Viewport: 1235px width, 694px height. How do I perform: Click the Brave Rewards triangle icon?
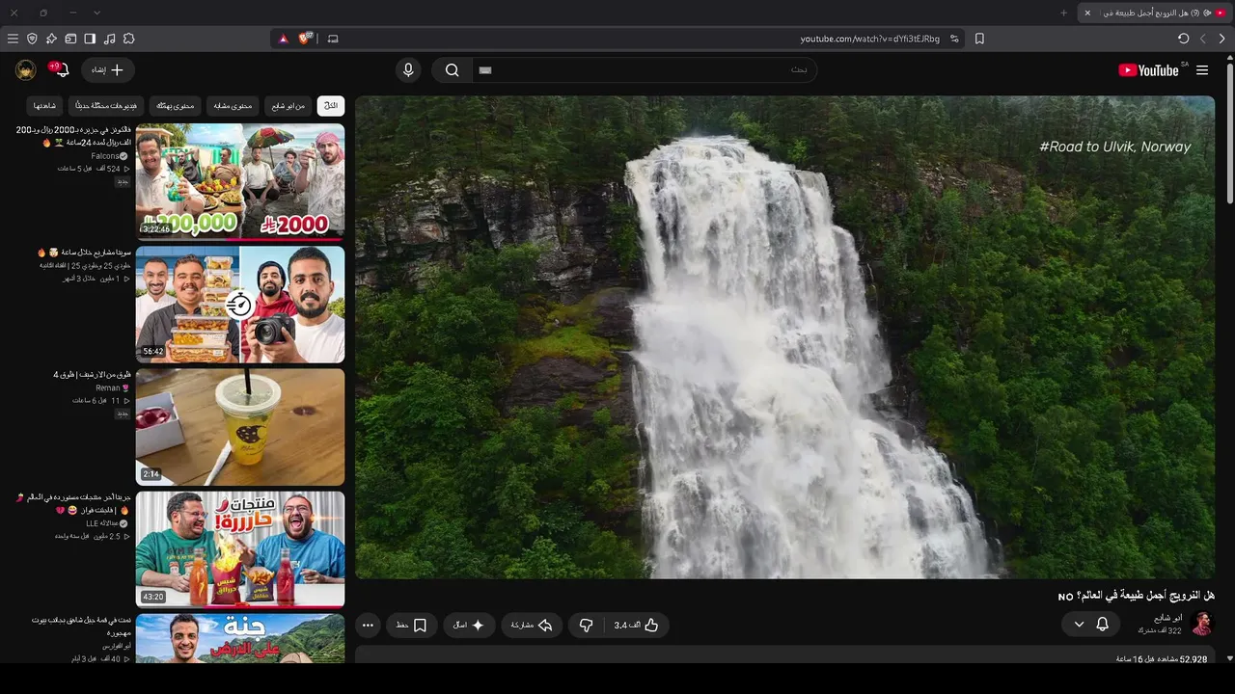tap(283, 39)
